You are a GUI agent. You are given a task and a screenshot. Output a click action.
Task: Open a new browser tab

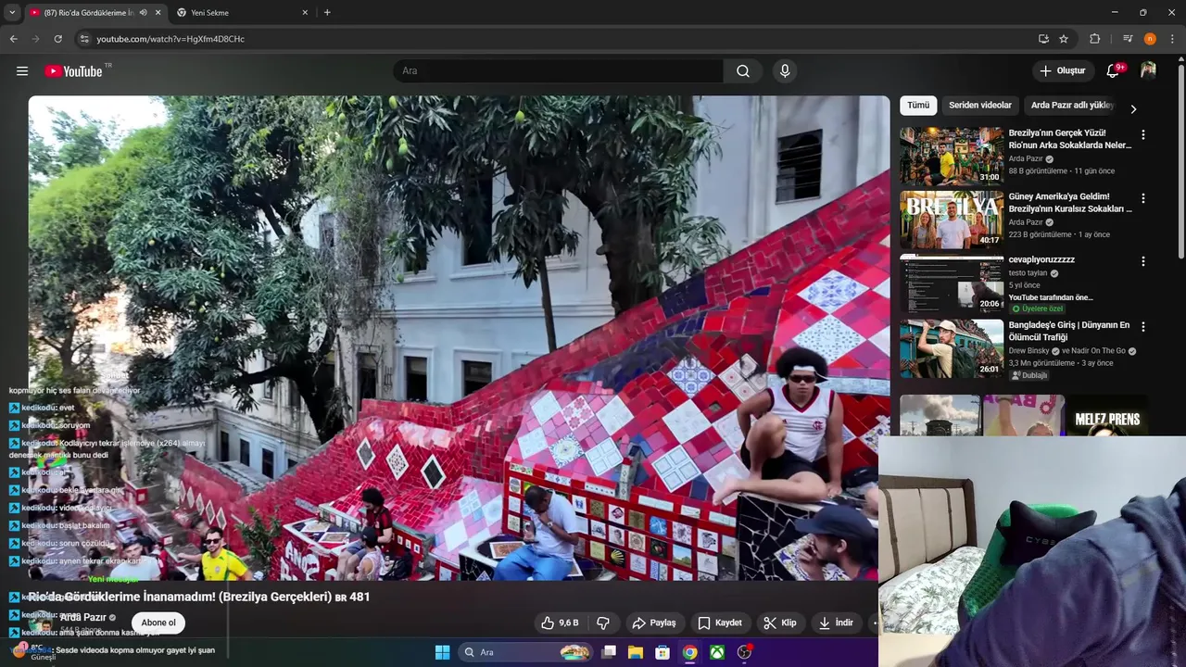327,13
